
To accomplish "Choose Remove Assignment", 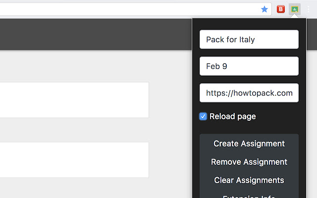I will click(249, 162).
